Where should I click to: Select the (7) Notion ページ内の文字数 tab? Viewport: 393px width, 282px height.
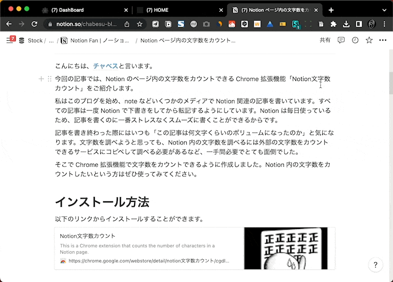tap(275, 10)
